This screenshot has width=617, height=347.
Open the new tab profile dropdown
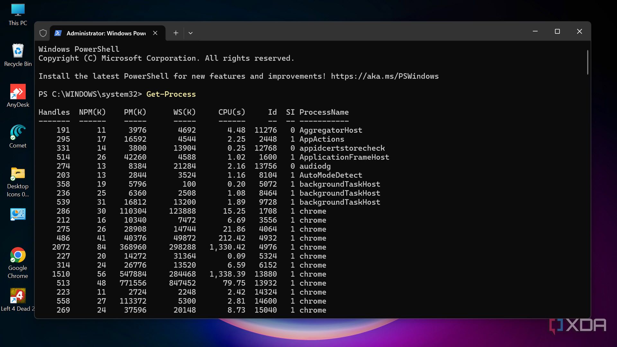click(x=191, y=33)
